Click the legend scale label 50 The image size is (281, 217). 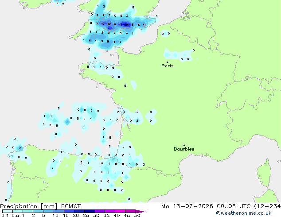(x=137, y=215)
